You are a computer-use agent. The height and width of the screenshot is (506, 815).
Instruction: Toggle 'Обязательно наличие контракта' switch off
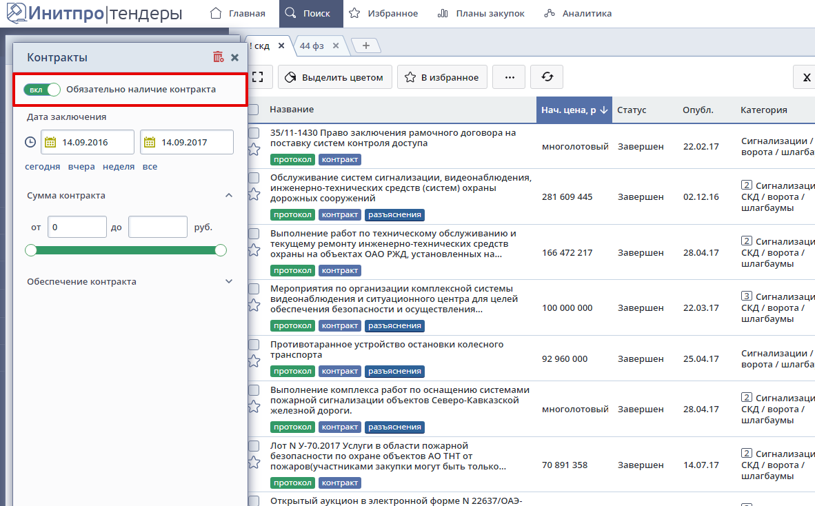point(42,90)
